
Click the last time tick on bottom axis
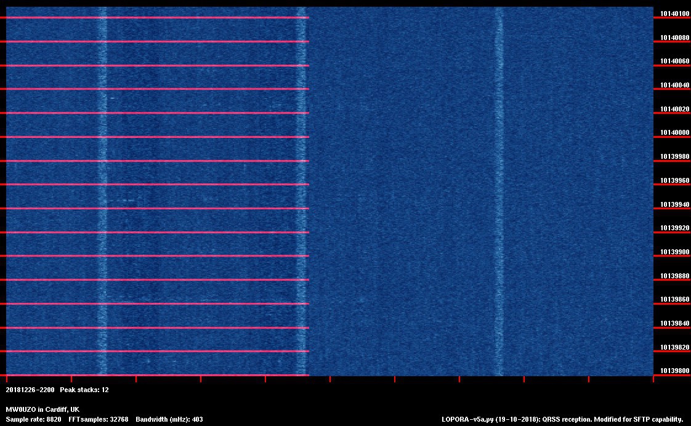pyautogui.click(x=653, y=379)
